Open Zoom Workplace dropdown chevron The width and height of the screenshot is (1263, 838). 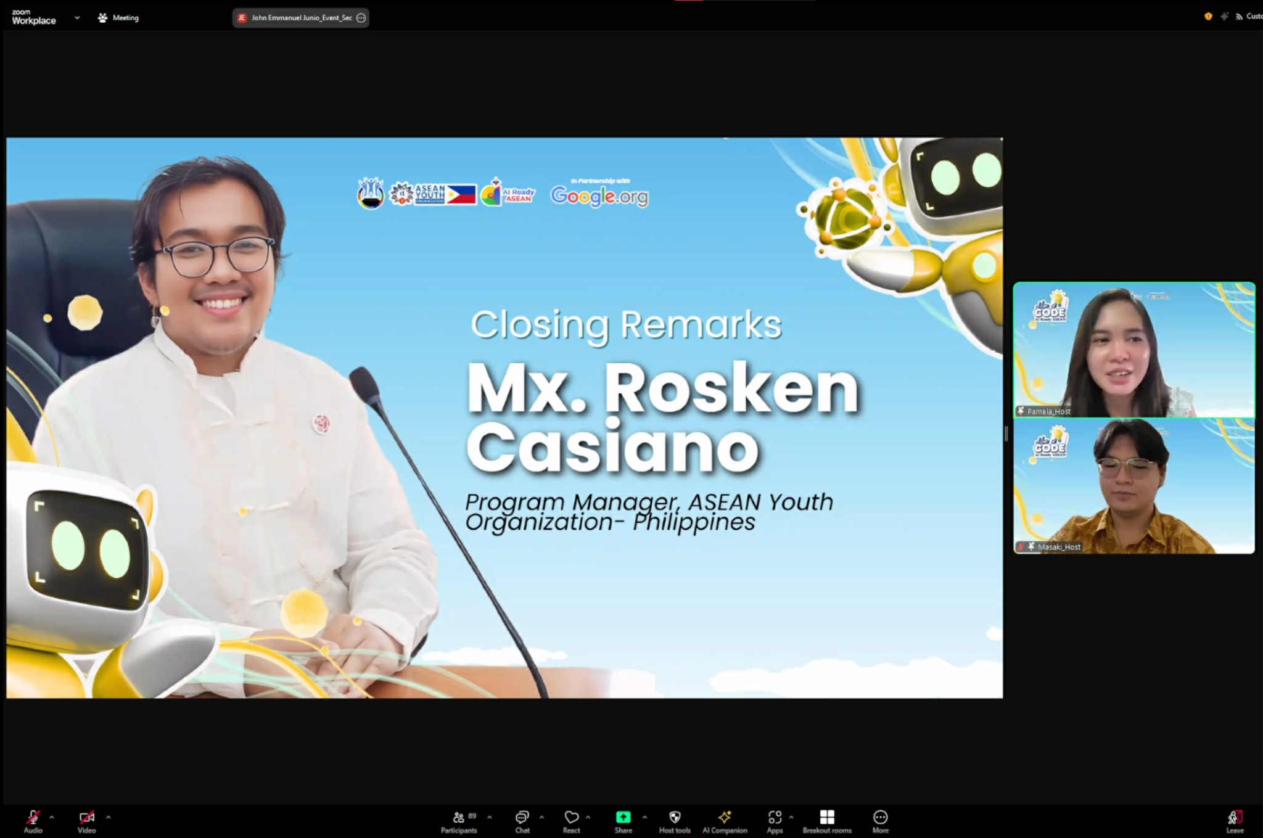[x=77, y=17]
